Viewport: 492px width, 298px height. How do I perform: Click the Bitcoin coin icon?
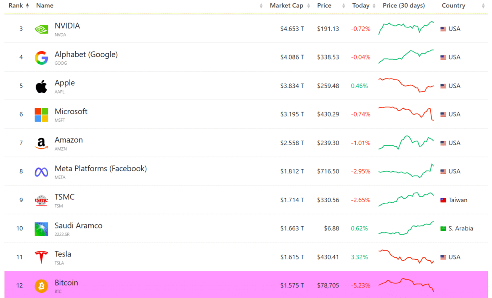click(x=41, y=285)
